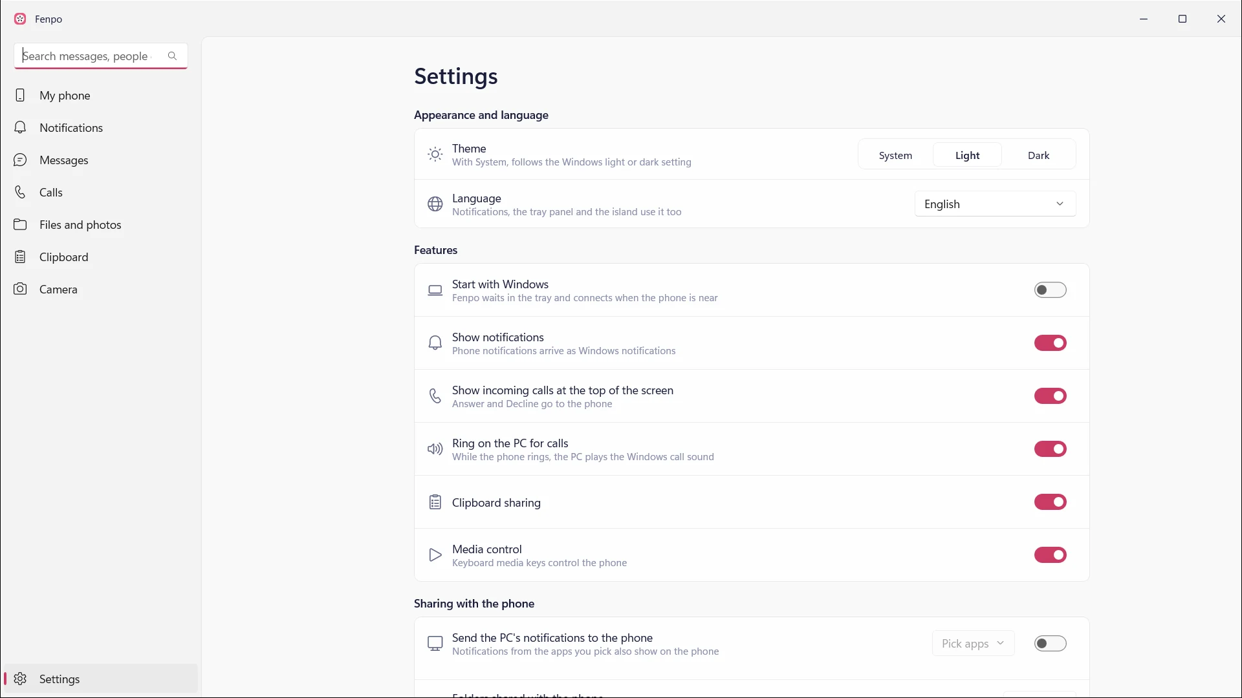
Task: Click the Fenpo app logo icon
Action: click(20, 19)
